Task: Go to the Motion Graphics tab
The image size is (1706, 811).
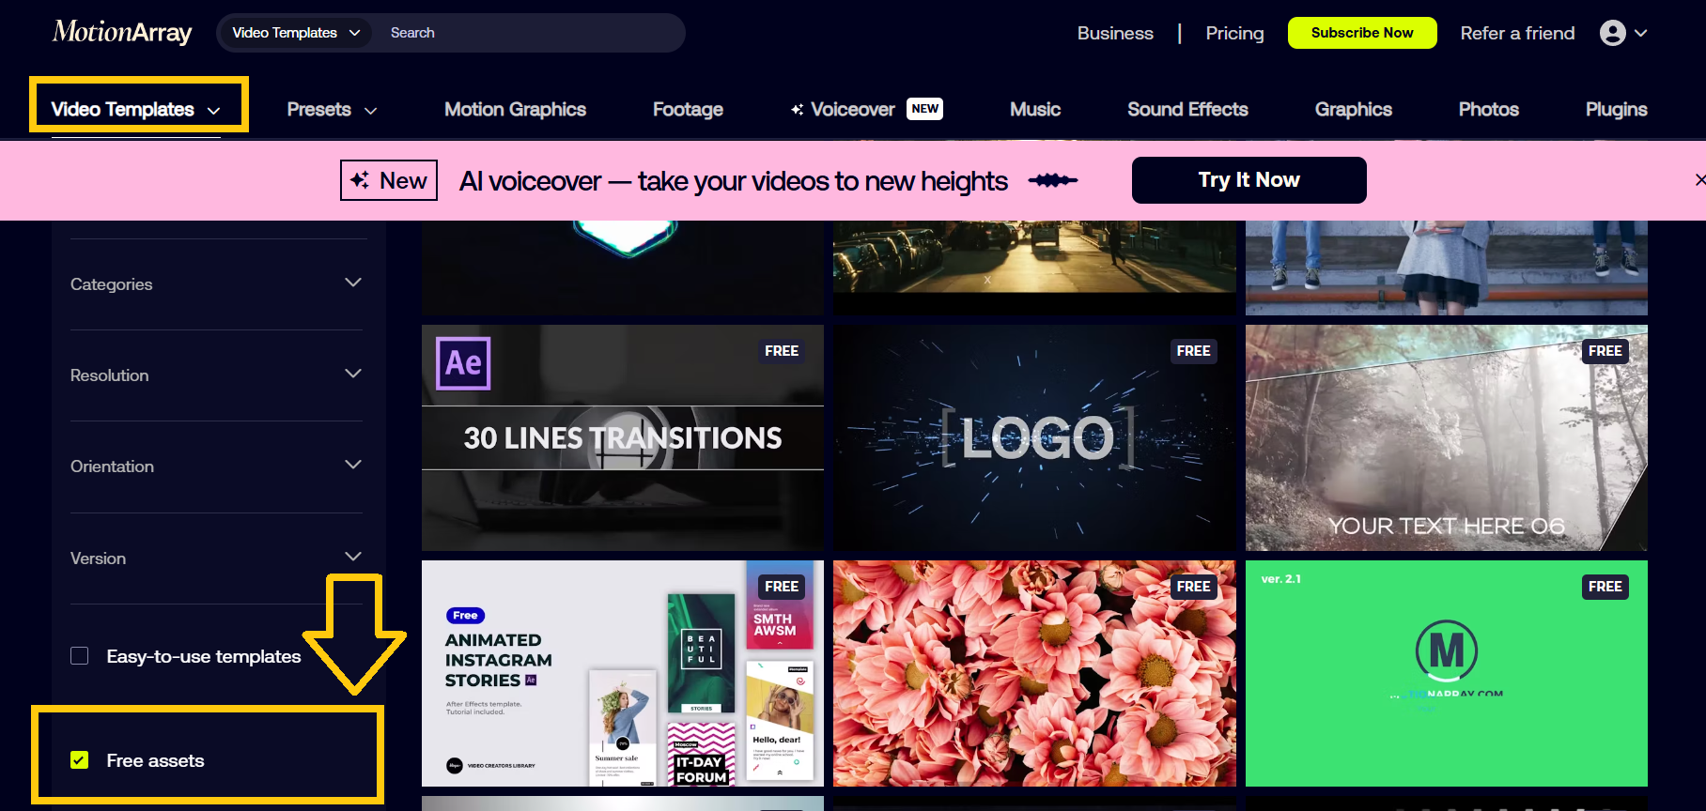Action: [515, 110]
